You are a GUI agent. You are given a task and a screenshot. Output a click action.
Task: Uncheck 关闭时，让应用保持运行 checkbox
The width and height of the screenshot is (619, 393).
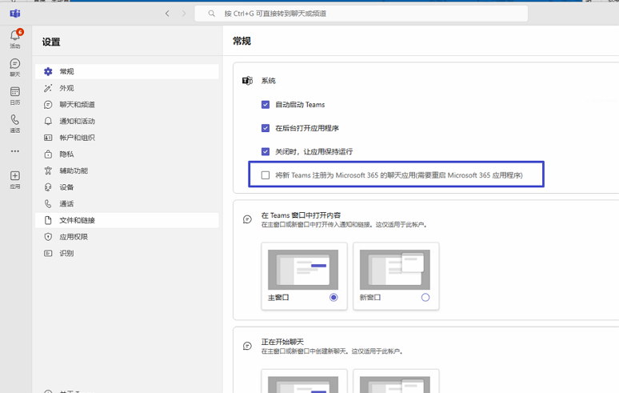266,151
